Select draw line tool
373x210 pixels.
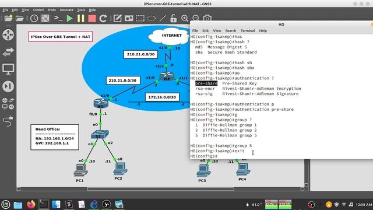163,18
